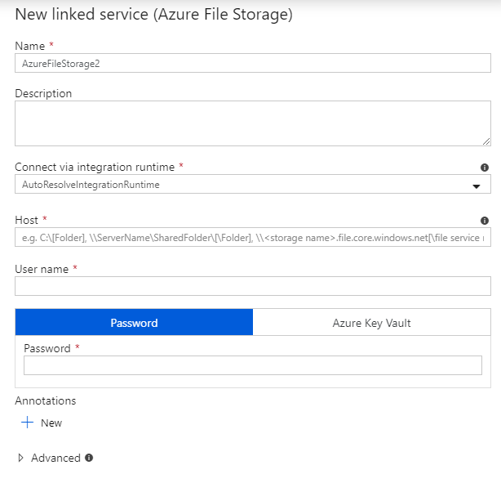Click the 'Description' field label
Image resolution: width=501 pixels, height=492 pixels.
[43, 93]
